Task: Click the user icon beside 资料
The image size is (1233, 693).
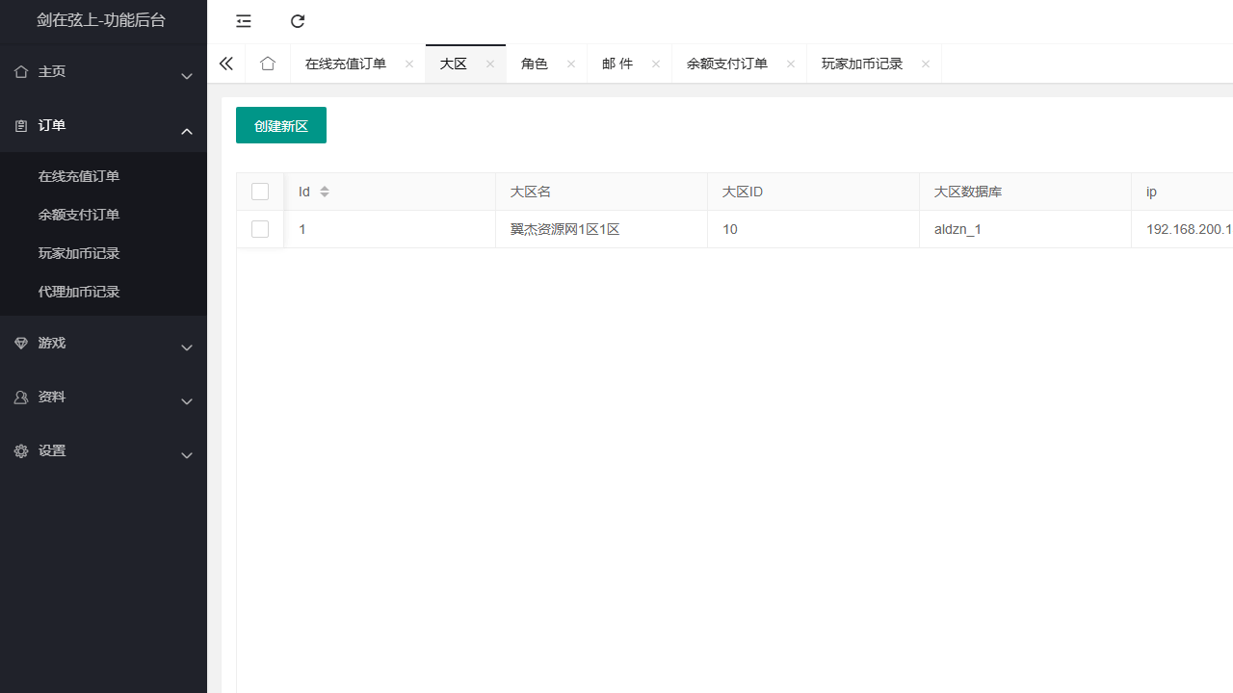Action: pos(21,397)
